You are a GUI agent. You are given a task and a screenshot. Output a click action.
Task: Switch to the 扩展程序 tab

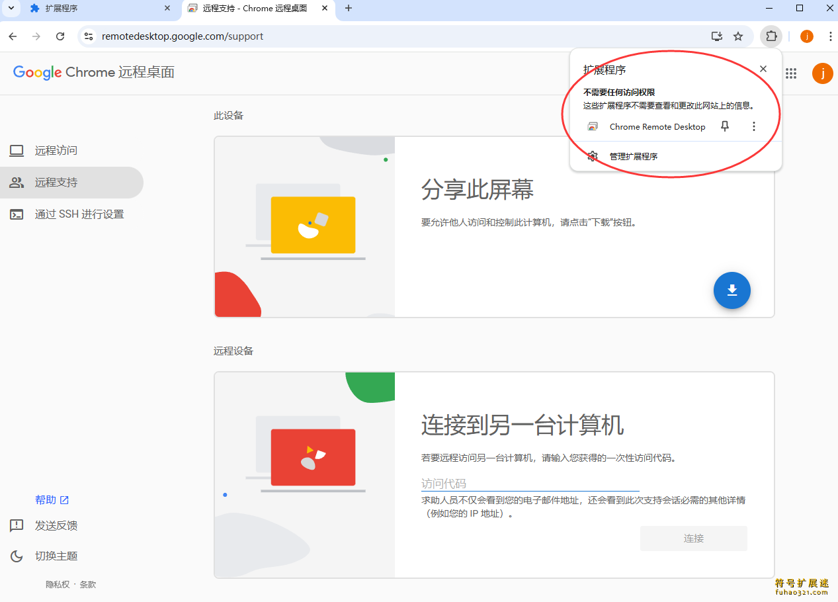point(99,9)
